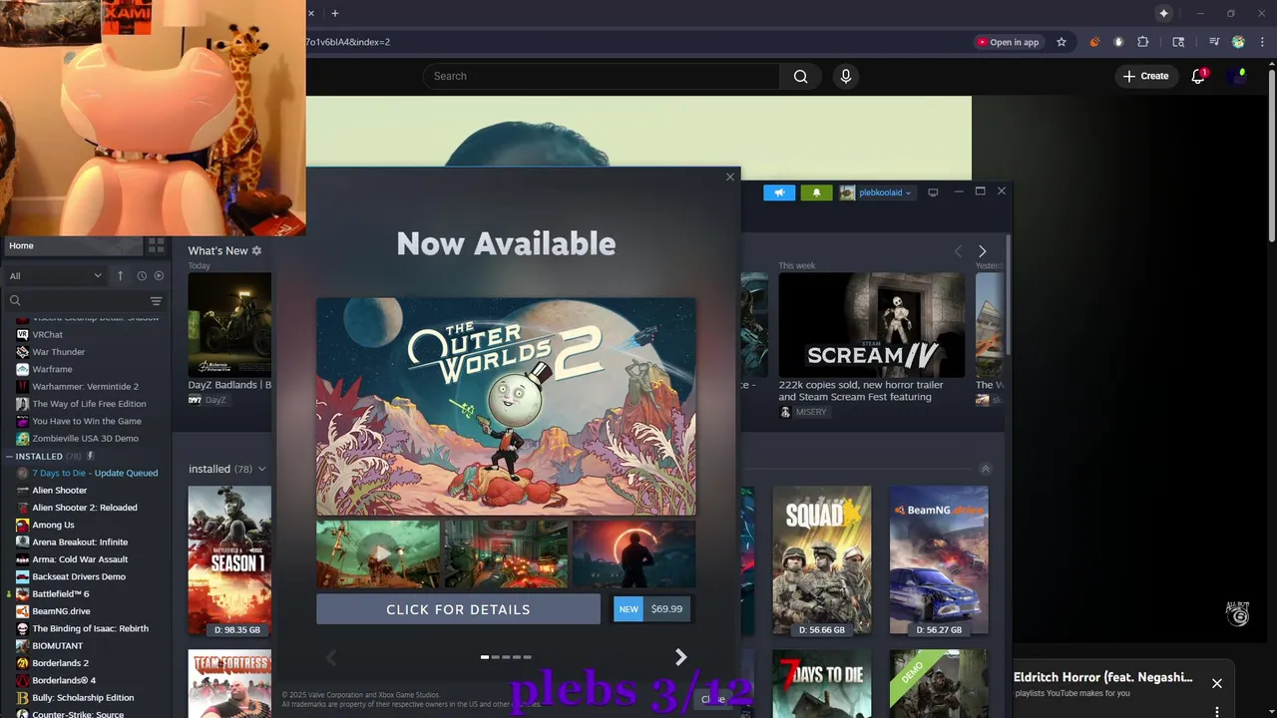1277x718 pixels.
Task: Switch Steam library to collections grid view
Action: point(156,245)
